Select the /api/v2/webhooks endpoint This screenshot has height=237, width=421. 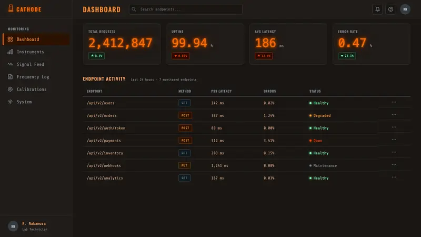pyautogui.click(x=104, y=165)
